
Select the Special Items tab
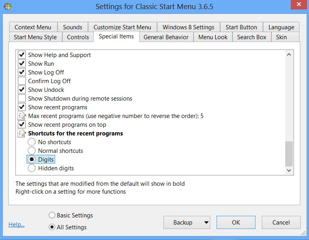(x=116, y=36)
